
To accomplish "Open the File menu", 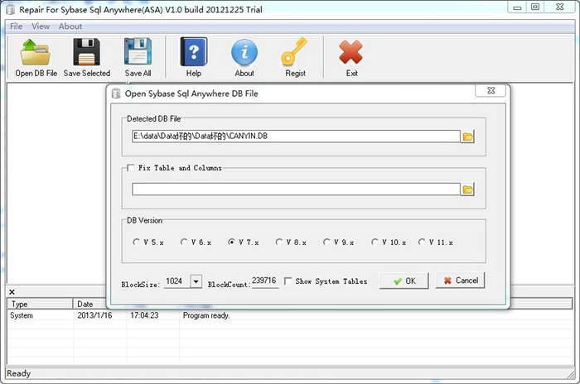I will point(16,26).
